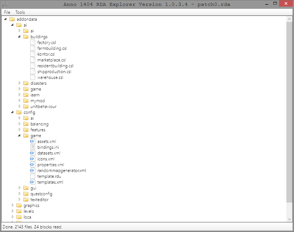Viewport: 294px width, 232px height.
Task: Click the shipproduction.csl file icon
Action: tap(33, 72)
